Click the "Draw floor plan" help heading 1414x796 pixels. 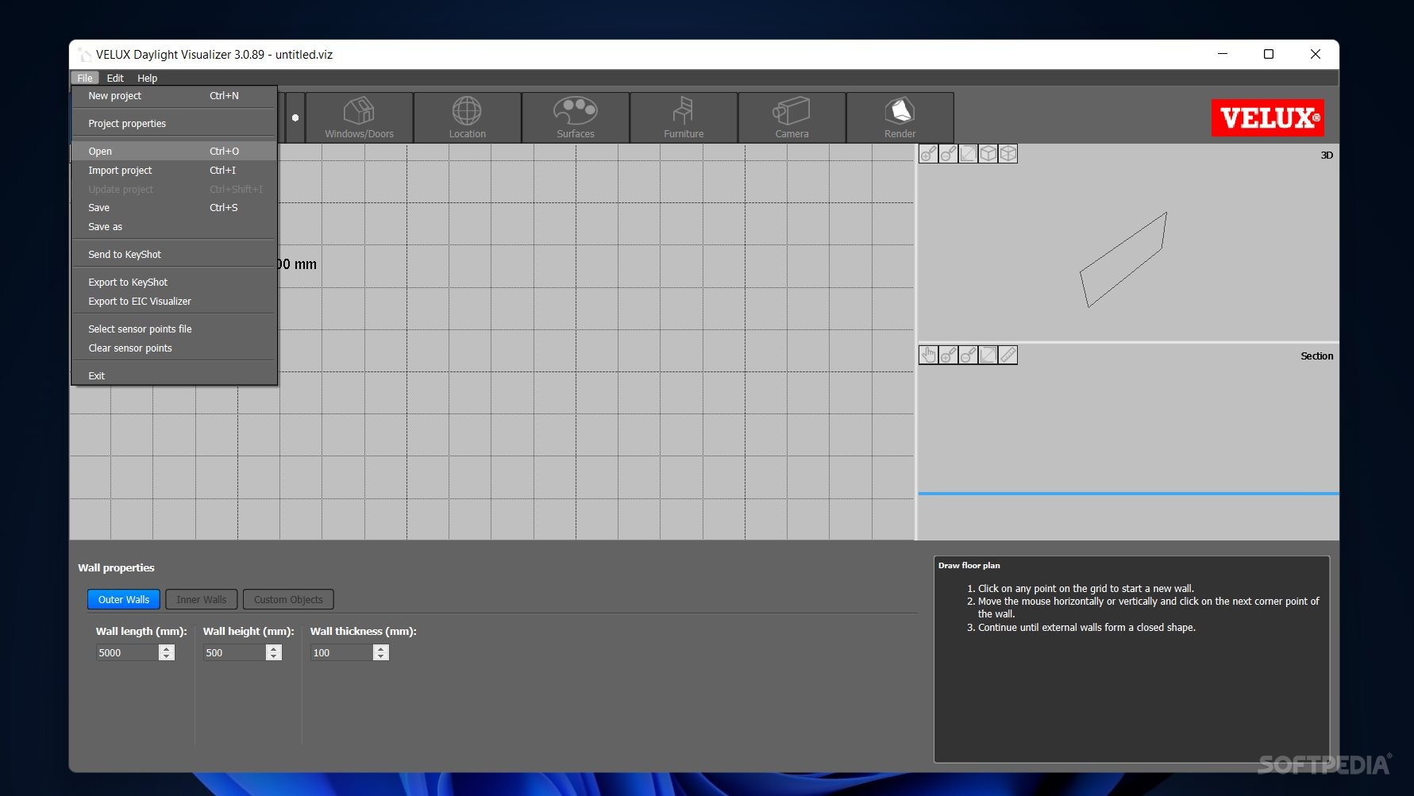969,565
